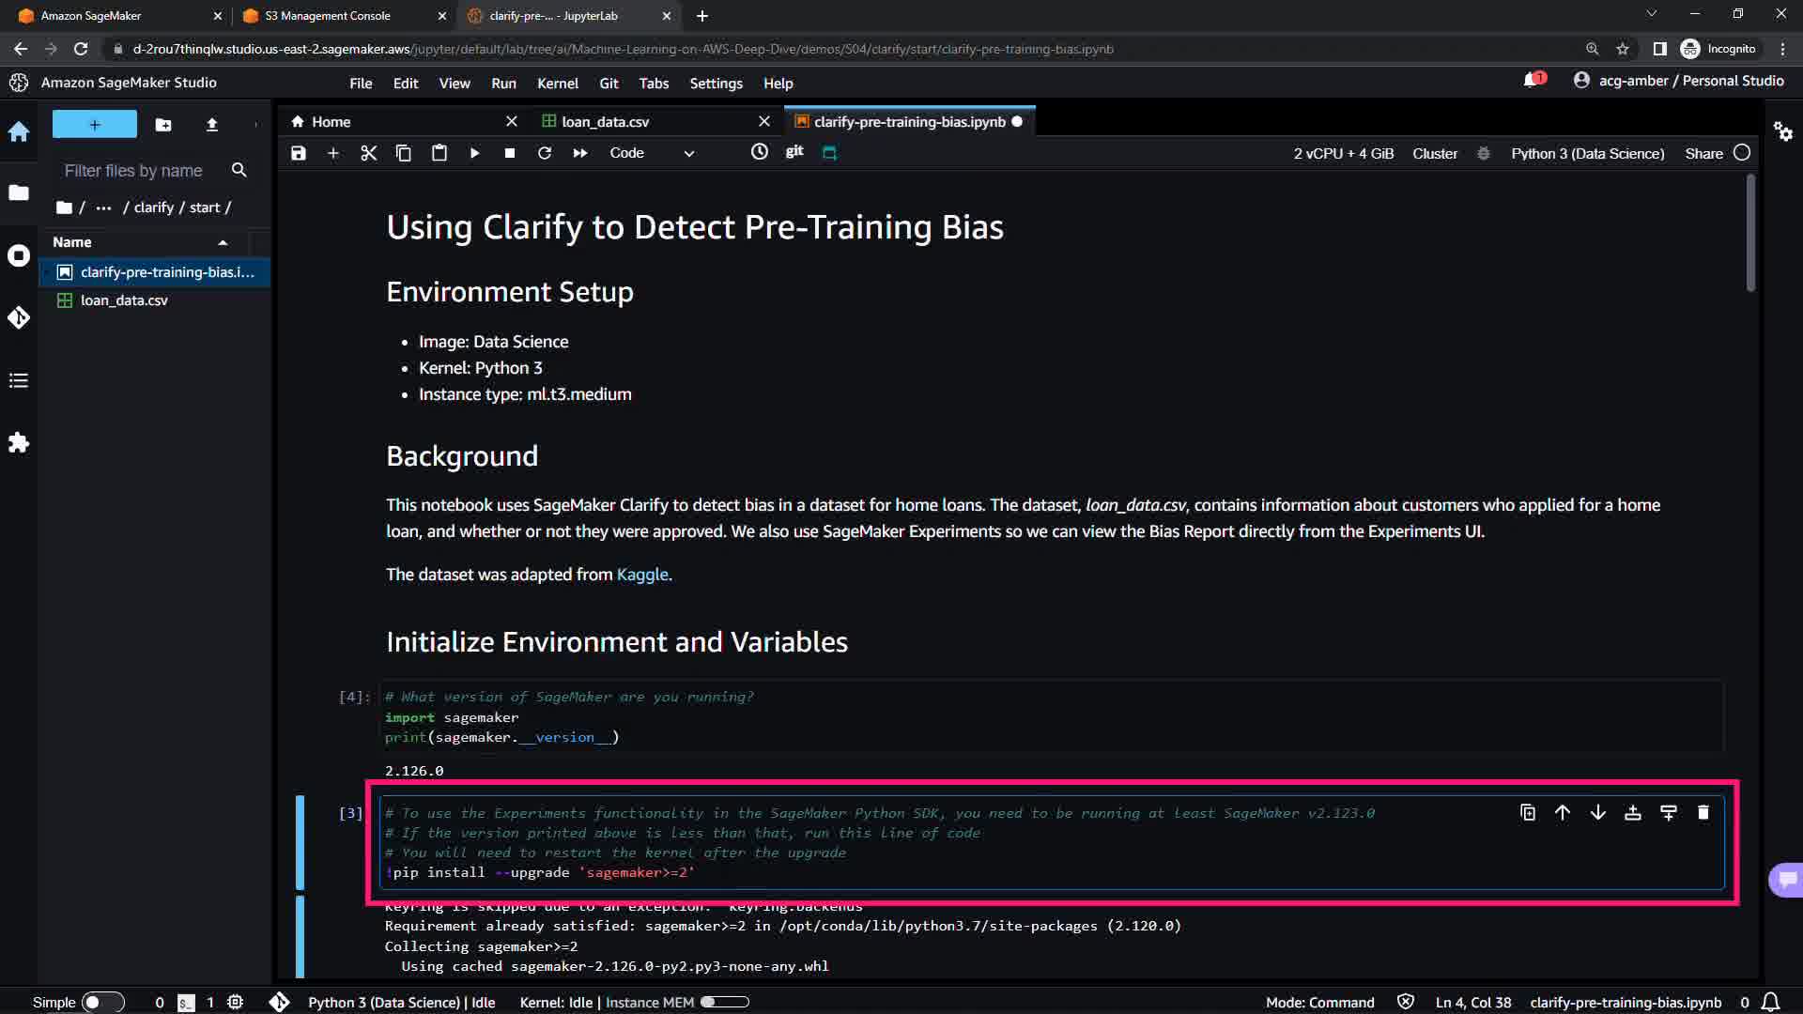
Task: Restart the kernel with the refresh icon
Action: pyautogui.click(x=545, y=153)
